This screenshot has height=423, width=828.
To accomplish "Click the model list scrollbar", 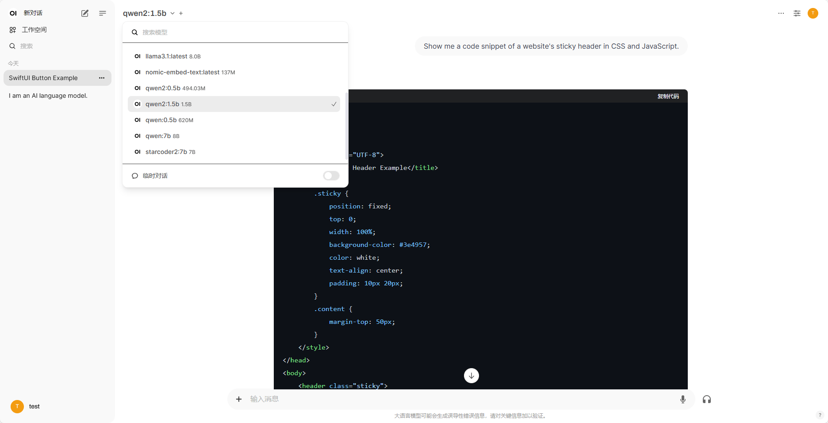I will click(346, 126).
